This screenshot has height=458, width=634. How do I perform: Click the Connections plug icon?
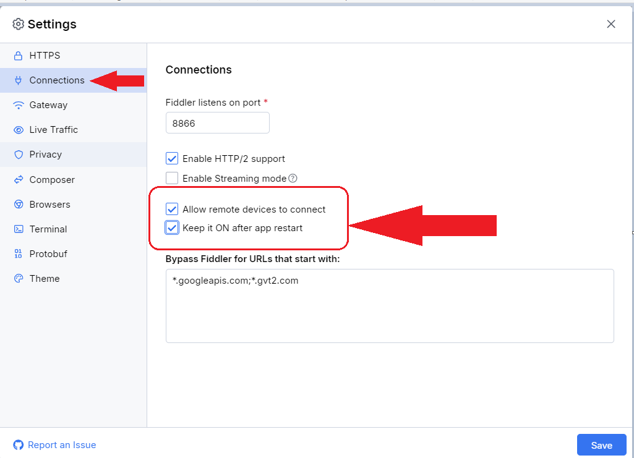(x=18, y=80)
